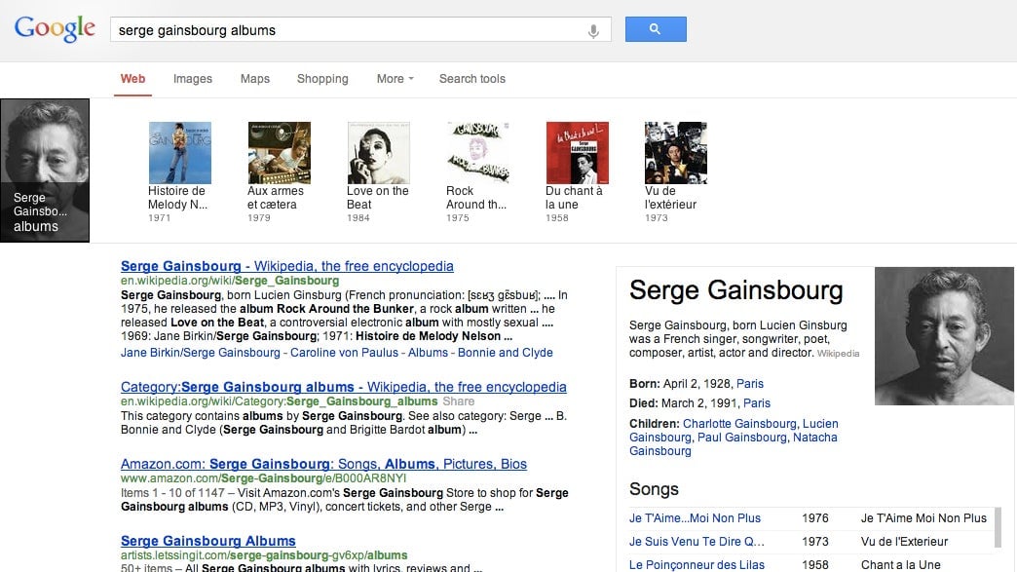
Task: Open the Charlotte Gainsbourg link
Action: (739, 424)
